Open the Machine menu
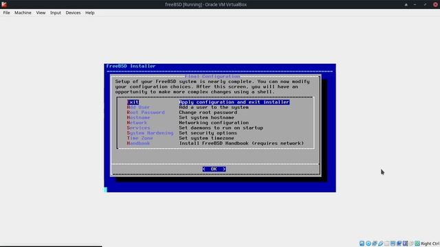This screenshot has height=247, width=440. 23,12
